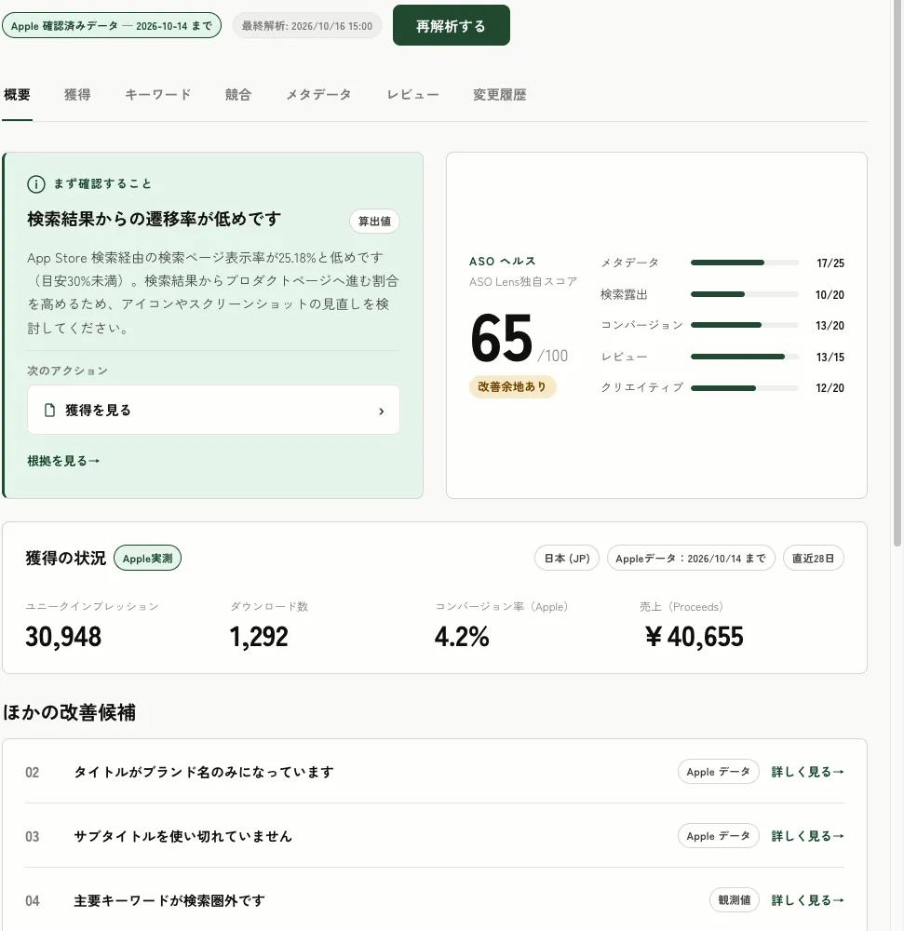Open 詳しく見る for 主要キーワードが検索圏外 row

tap(807, 900)
